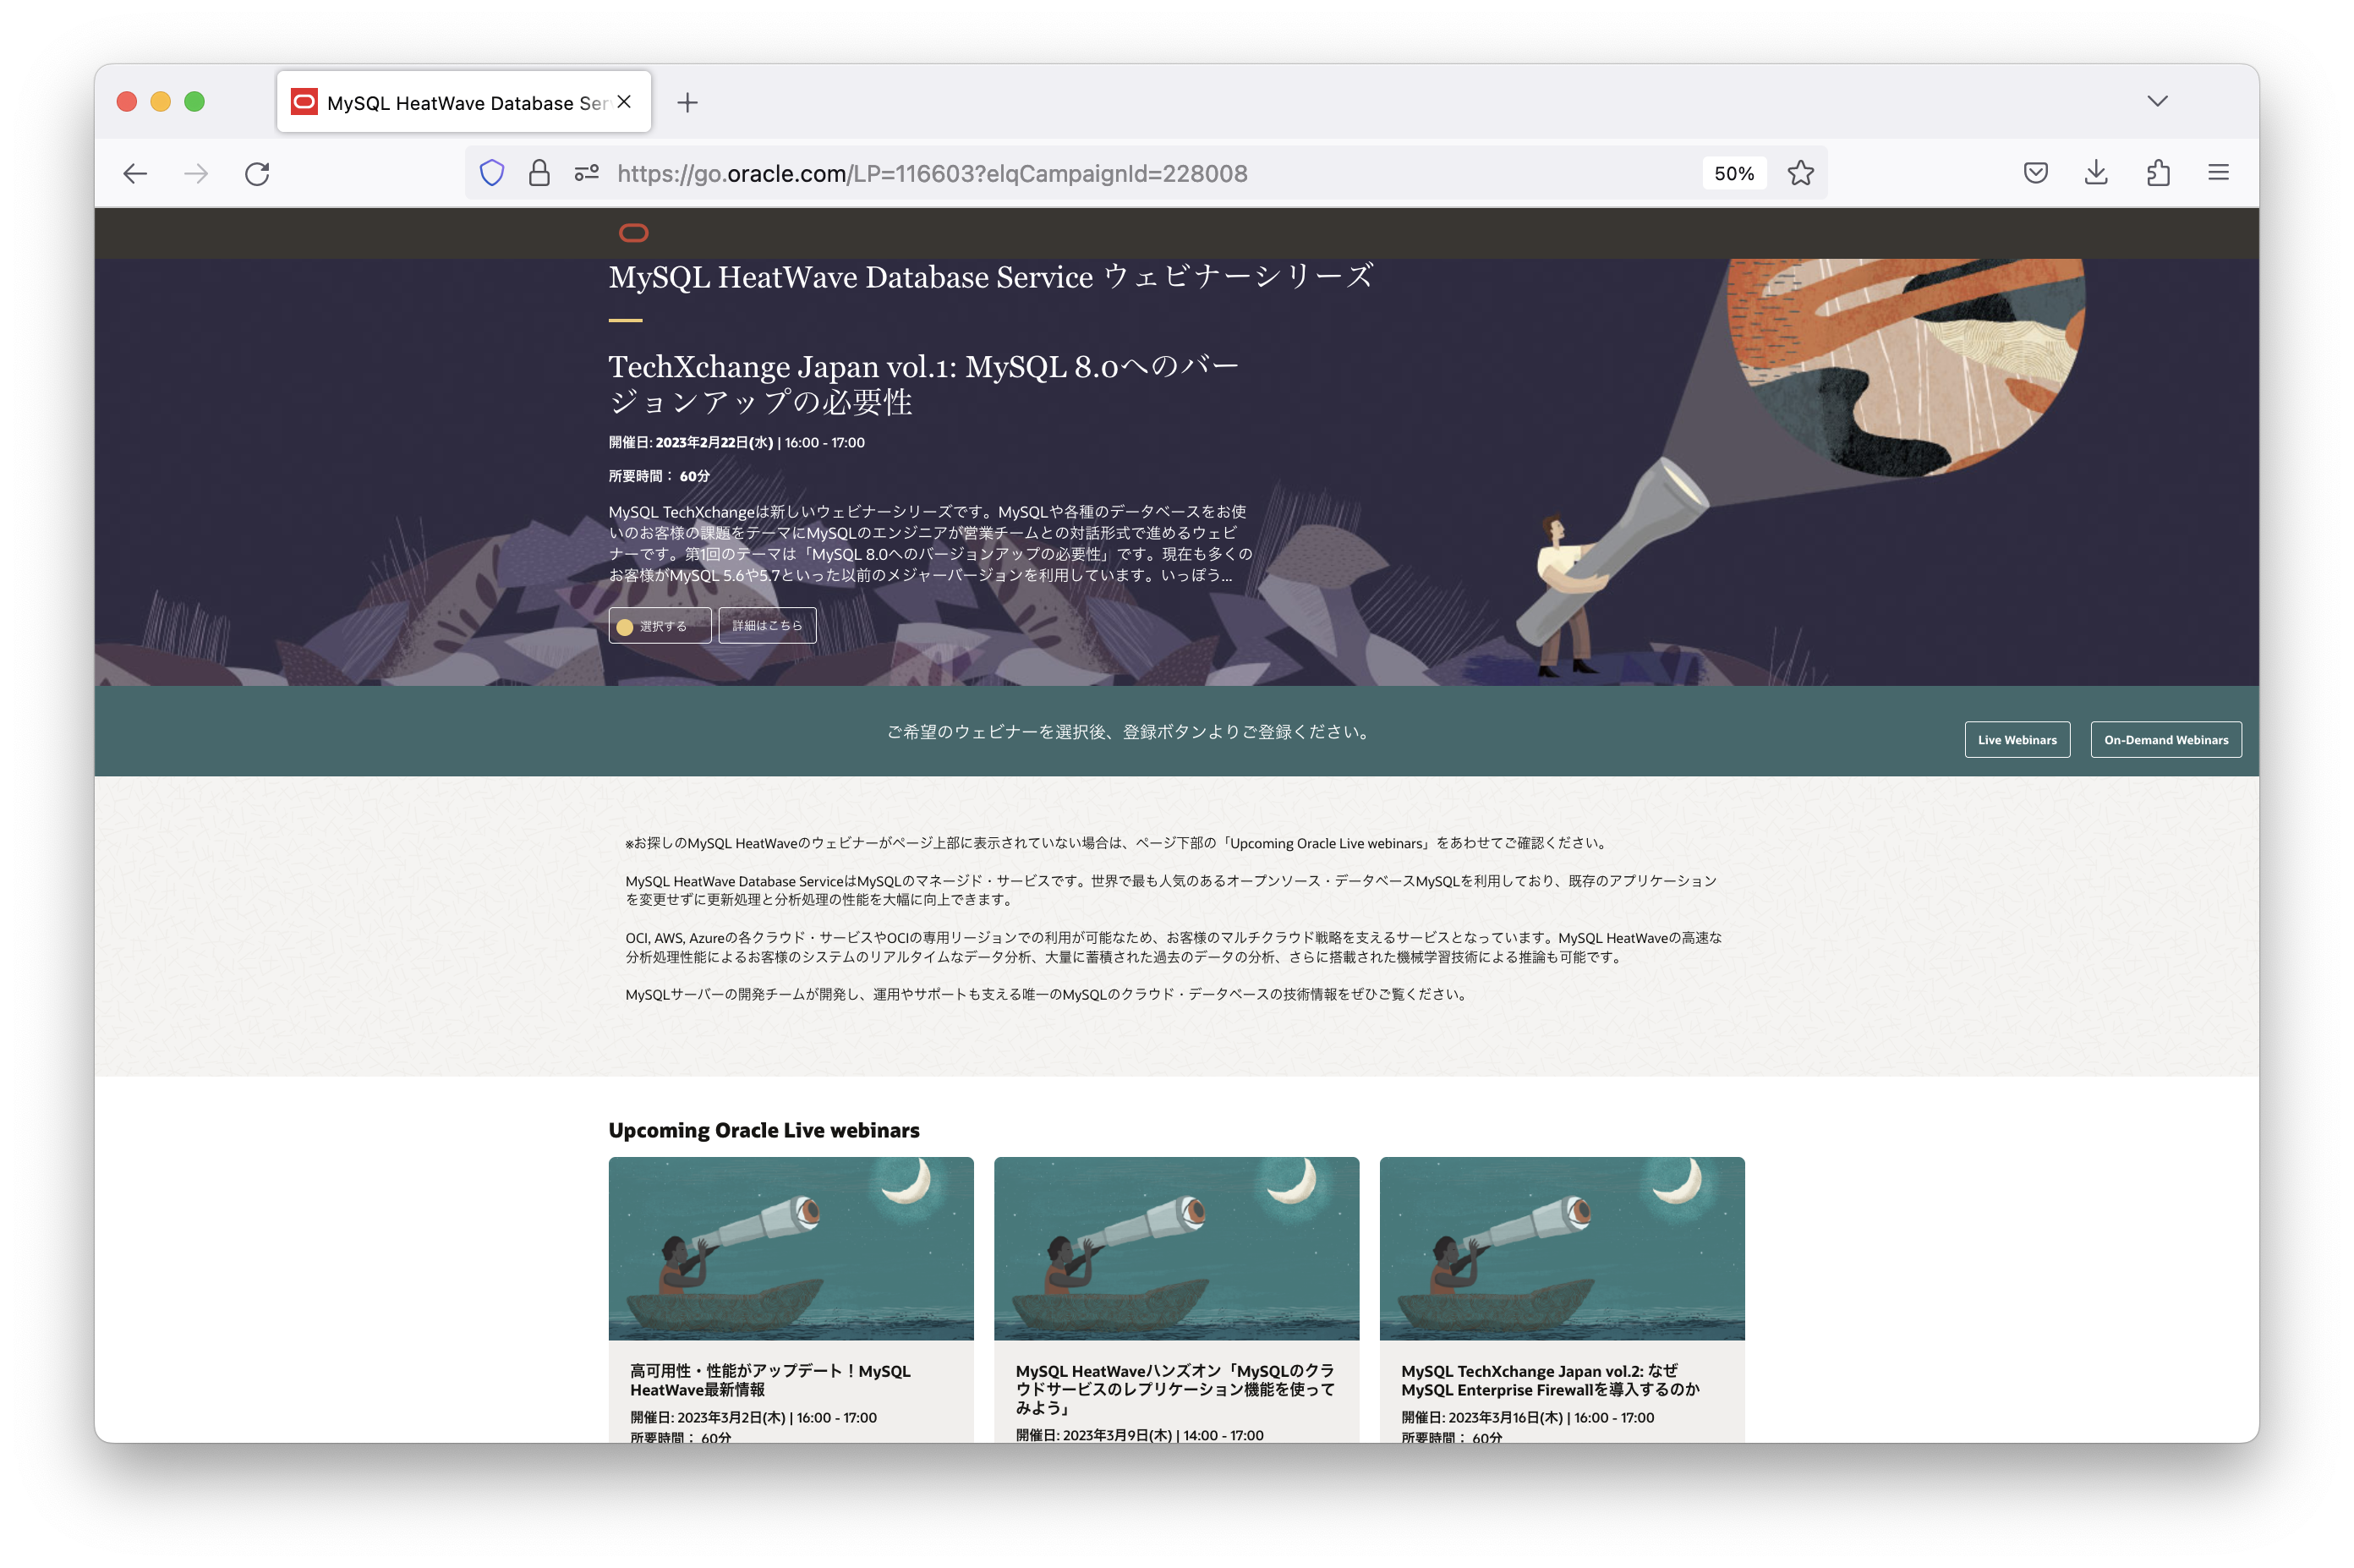Open the downloads panel
Image resolution: width=2354 pixels, height=1568 pixels.
(2096, 173)
